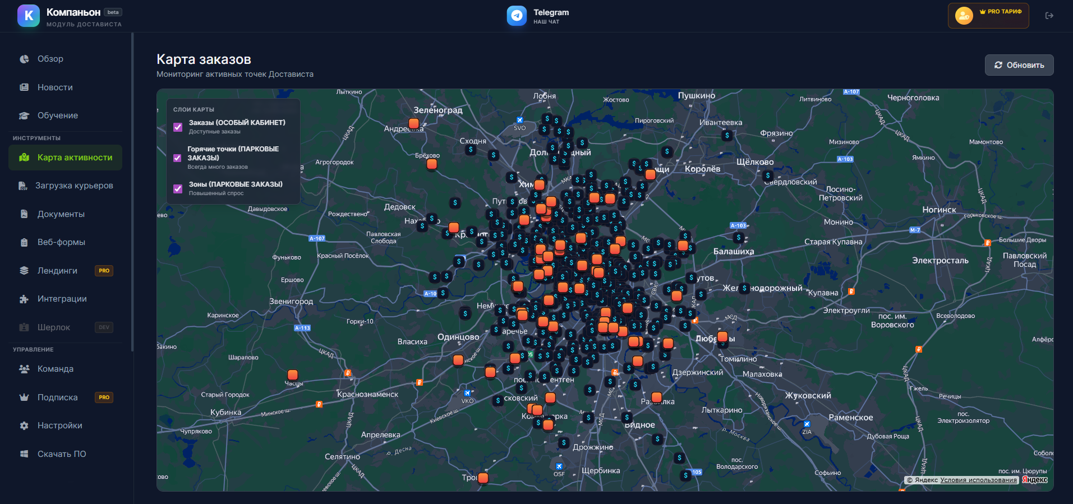Image resolution: width=1073 pixels, height=504 pixels.
Task: Disable the Зоны (парковые заказы) layer
Action: [x=178, y=189]
